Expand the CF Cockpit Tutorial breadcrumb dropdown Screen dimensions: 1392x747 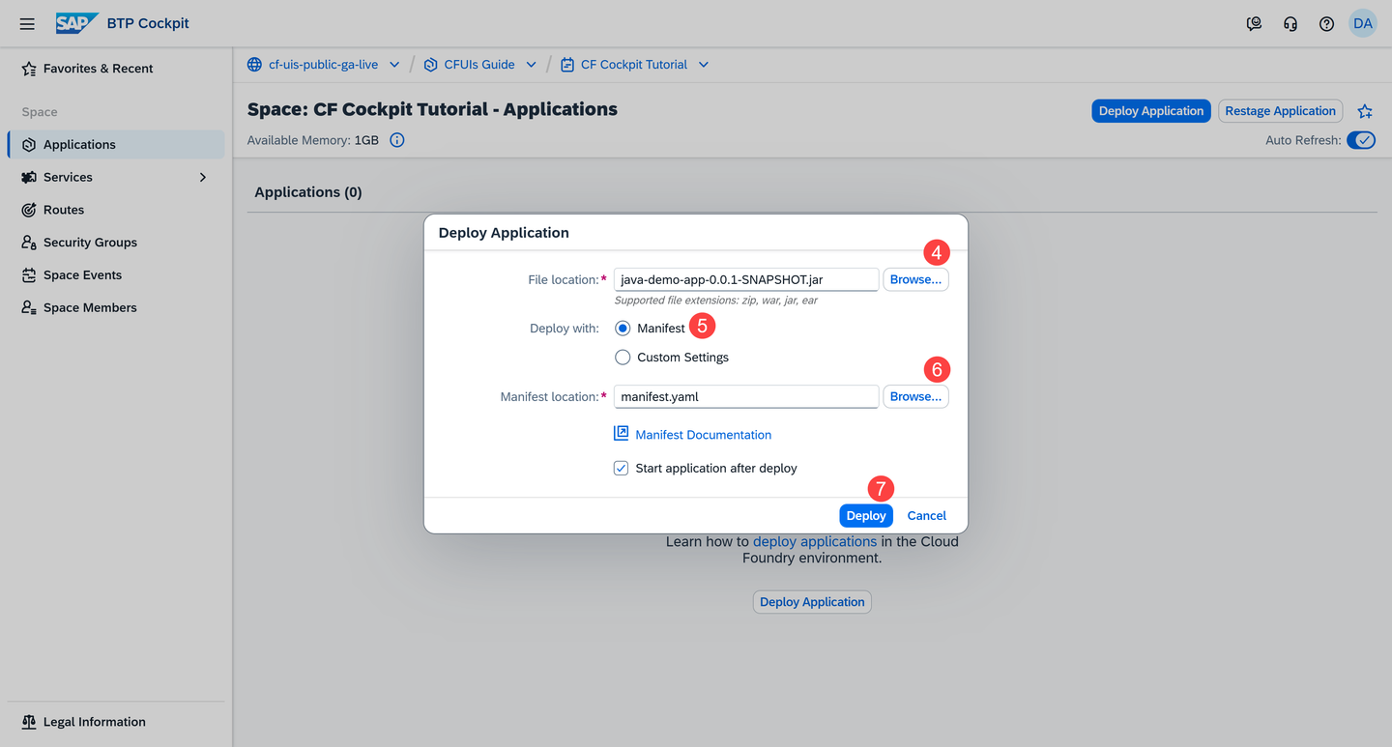click(x=704, y=65)
